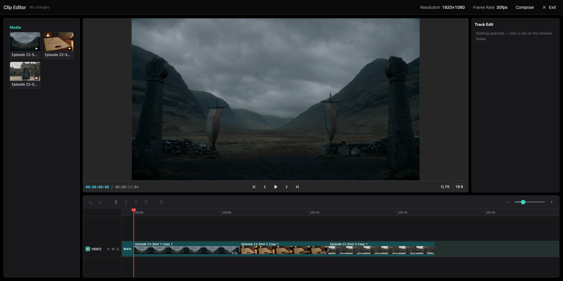
Task: Play the video preview
Action: [x=276, y=187]
